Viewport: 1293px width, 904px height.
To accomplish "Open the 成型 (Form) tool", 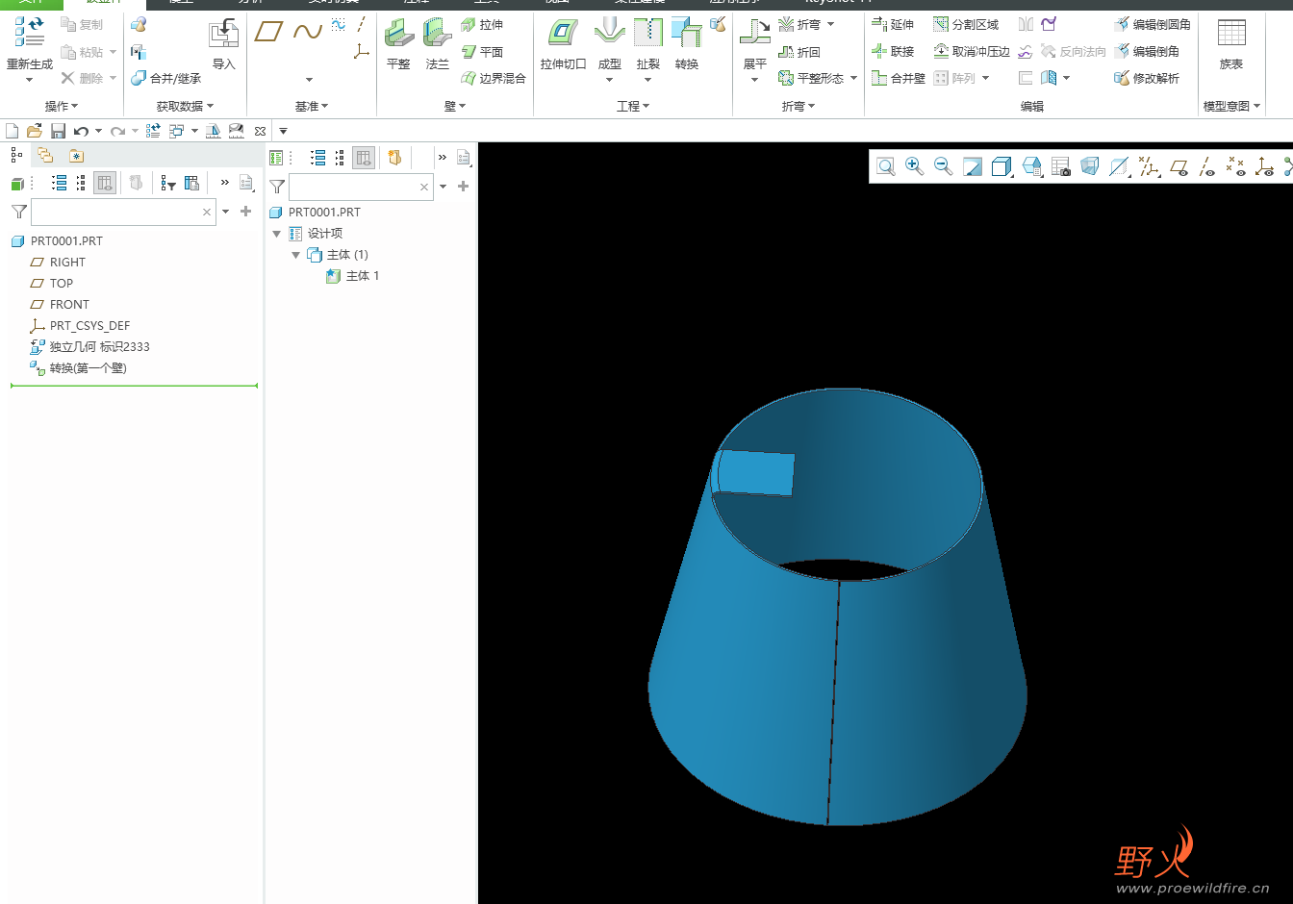I will (610, 44).
